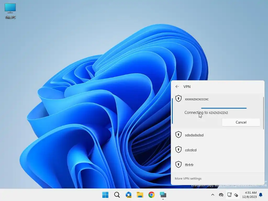
Task: Open the clock and date flyout
Action: point(249,195)
